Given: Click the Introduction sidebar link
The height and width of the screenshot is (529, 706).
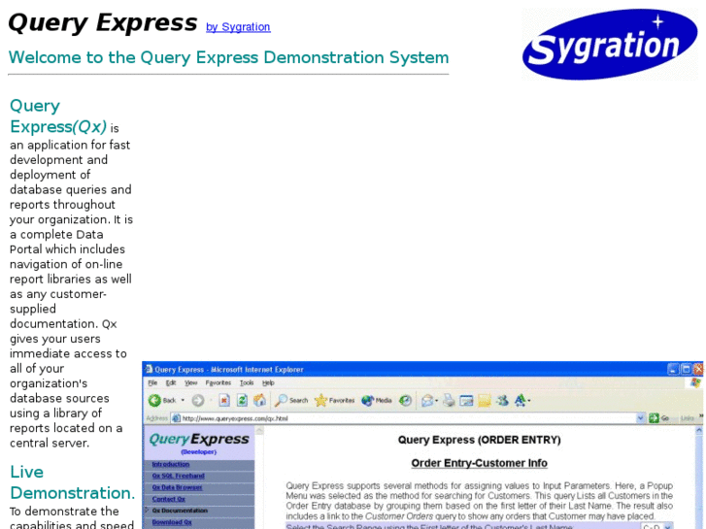Looking at the screenshot, I should 171,464.
